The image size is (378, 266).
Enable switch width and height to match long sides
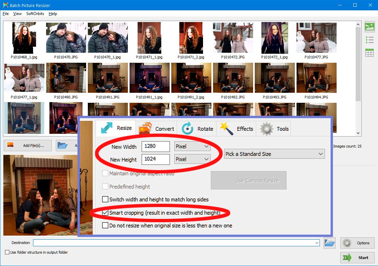tap(106, 199)
